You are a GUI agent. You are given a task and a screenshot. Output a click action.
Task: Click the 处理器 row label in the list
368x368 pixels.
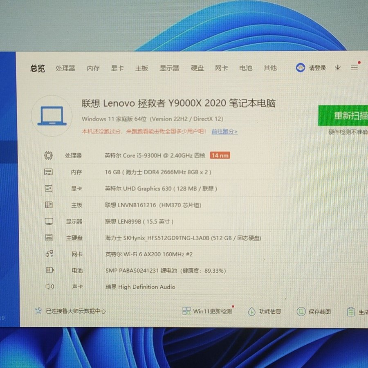point(74,156)
